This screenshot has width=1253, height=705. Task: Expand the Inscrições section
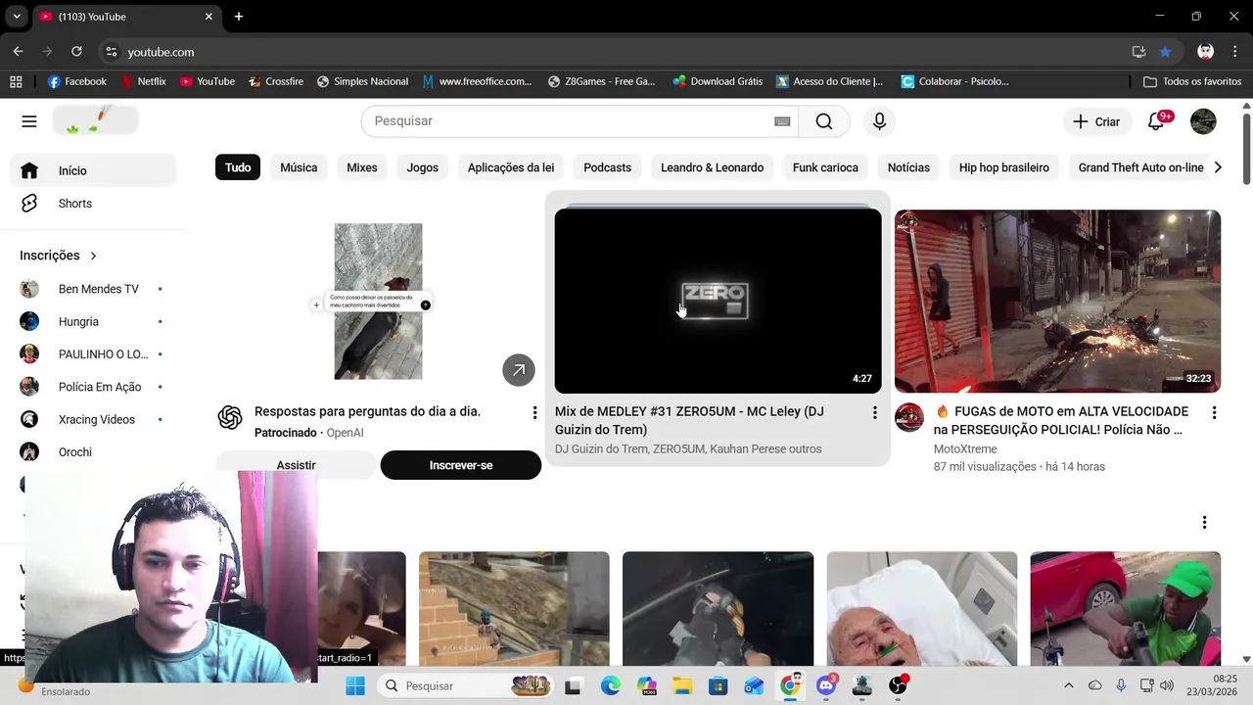59,256
